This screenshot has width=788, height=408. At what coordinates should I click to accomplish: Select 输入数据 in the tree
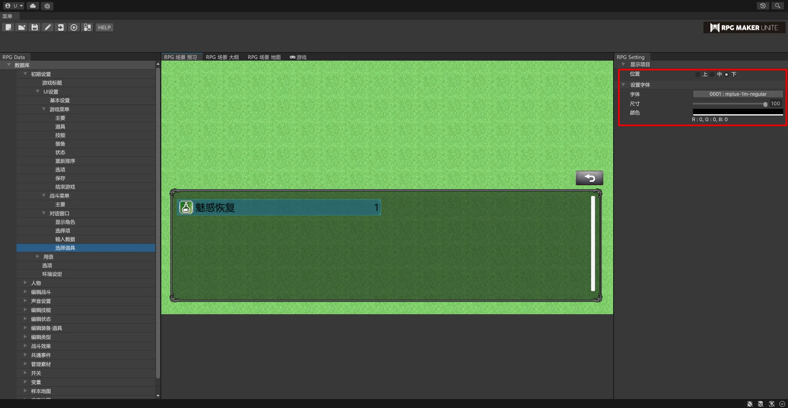[65, 239]
